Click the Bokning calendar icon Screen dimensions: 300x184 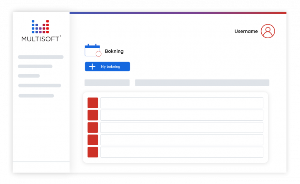[x=92, y=50]
